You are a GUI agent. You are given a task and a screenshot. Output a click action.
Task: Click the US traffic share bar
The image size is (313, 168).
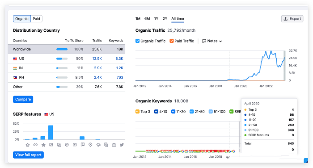click(x=62, y=59)
